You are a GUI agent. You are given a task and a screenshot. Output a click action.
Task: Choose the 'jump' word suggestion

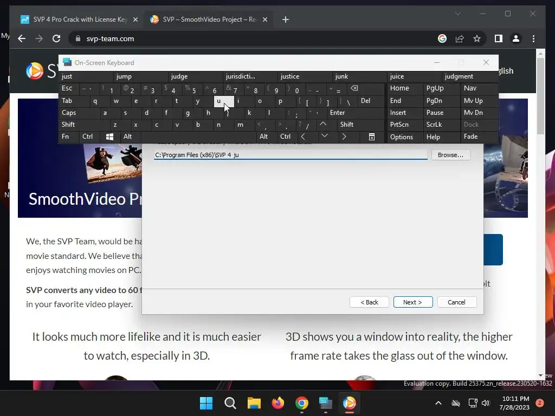pos(141,76)
